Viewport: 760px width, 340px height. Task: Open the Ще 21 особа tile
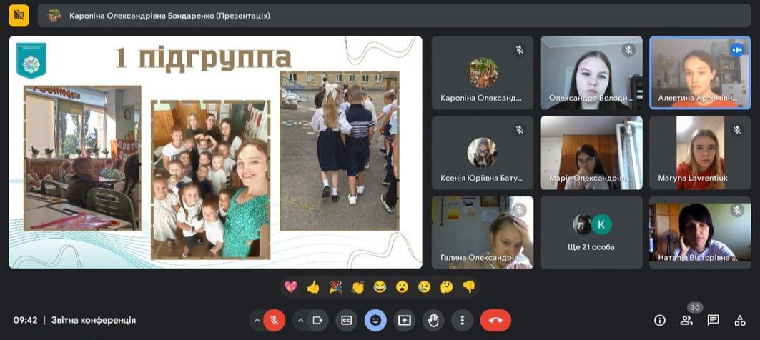(x=591, y=232)
